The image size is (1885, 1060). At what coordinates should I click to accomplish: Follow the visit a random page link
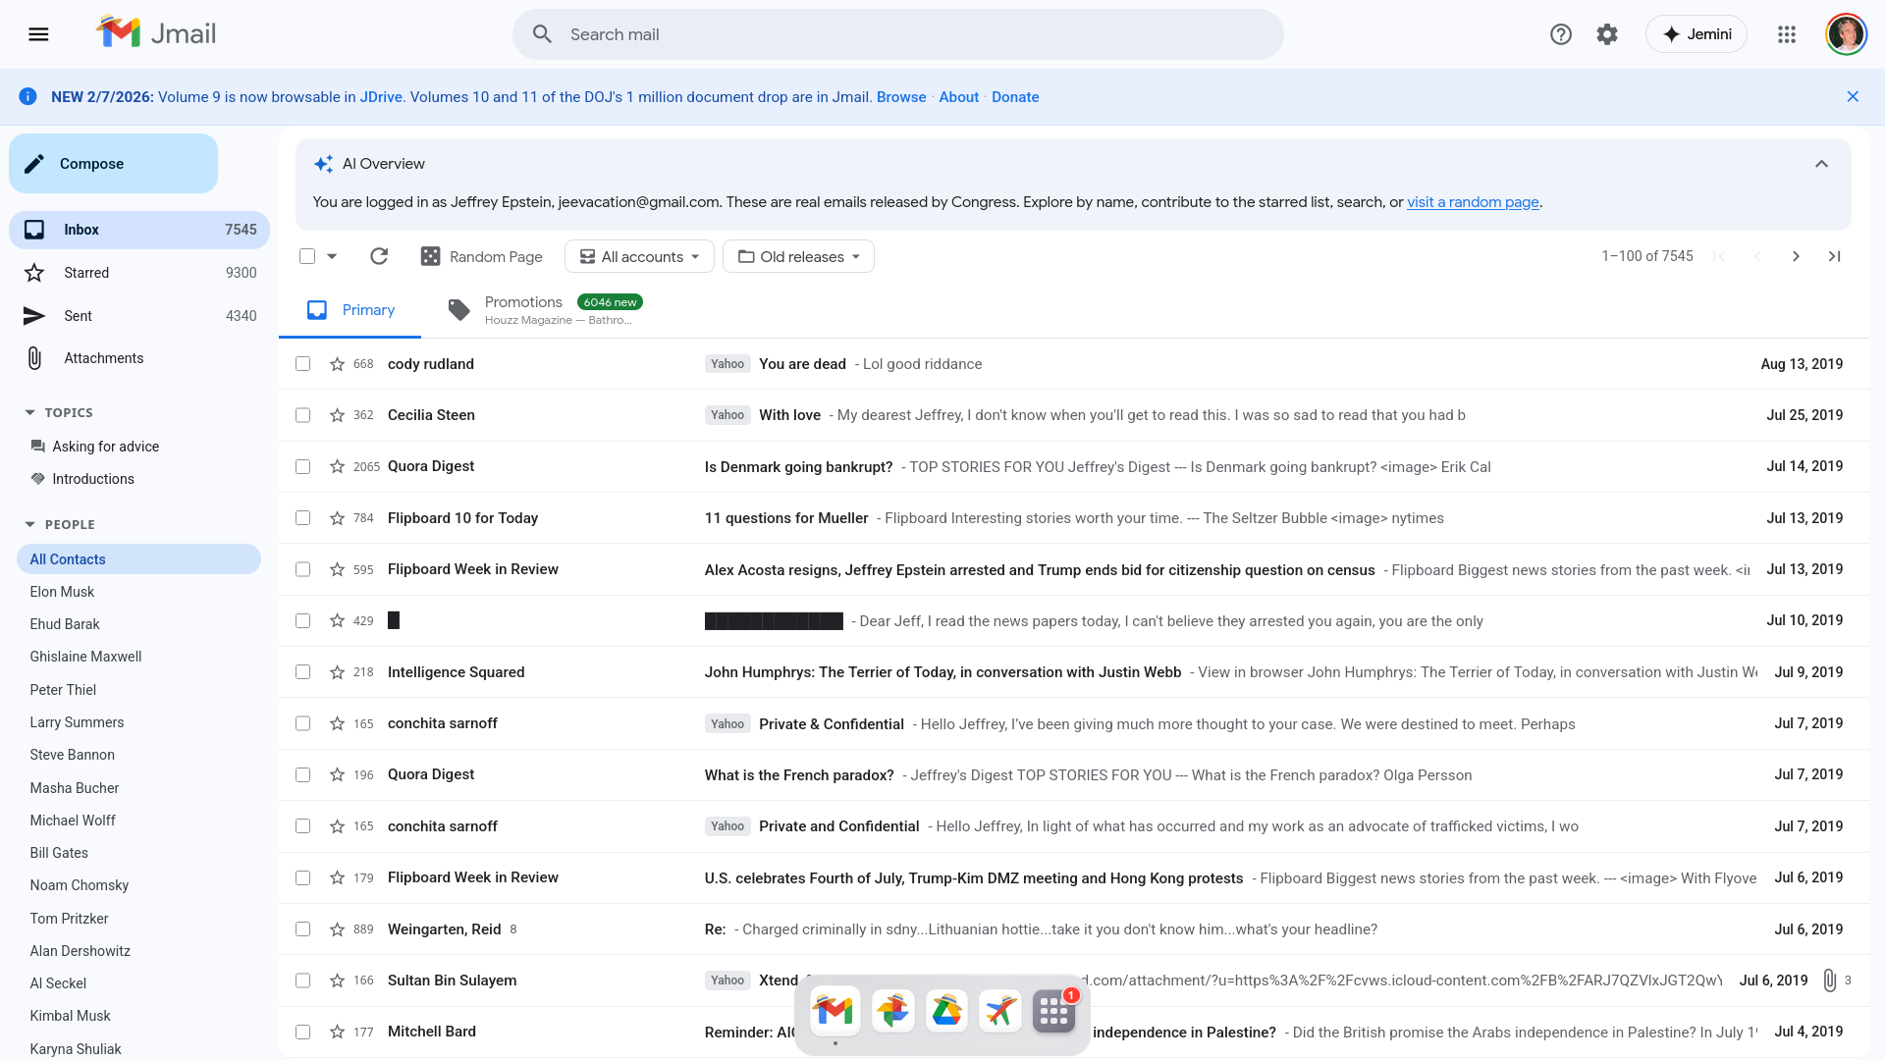pyautogui.click(x=1473, y=202)
